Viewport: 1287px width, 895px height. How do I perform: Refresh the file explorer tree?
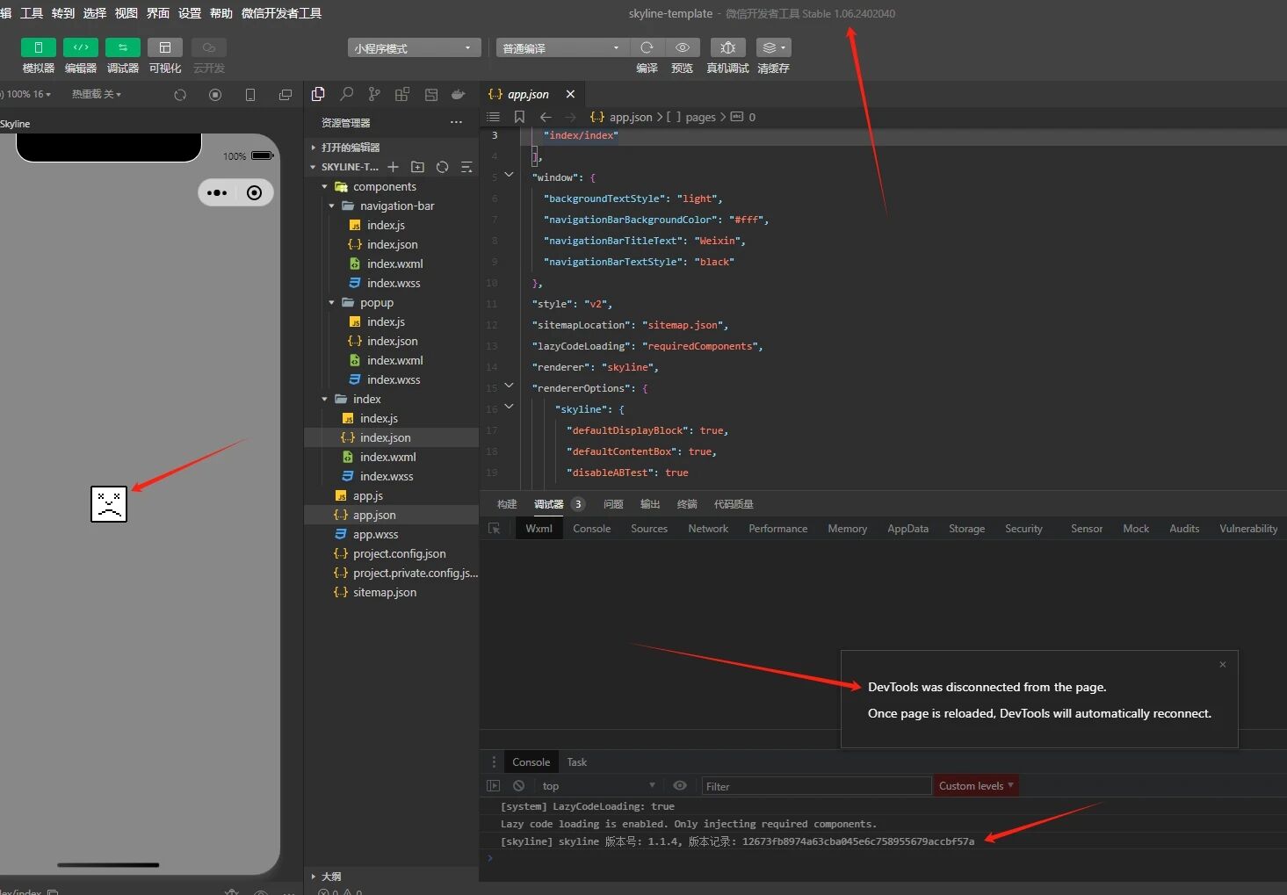[442, 167]
